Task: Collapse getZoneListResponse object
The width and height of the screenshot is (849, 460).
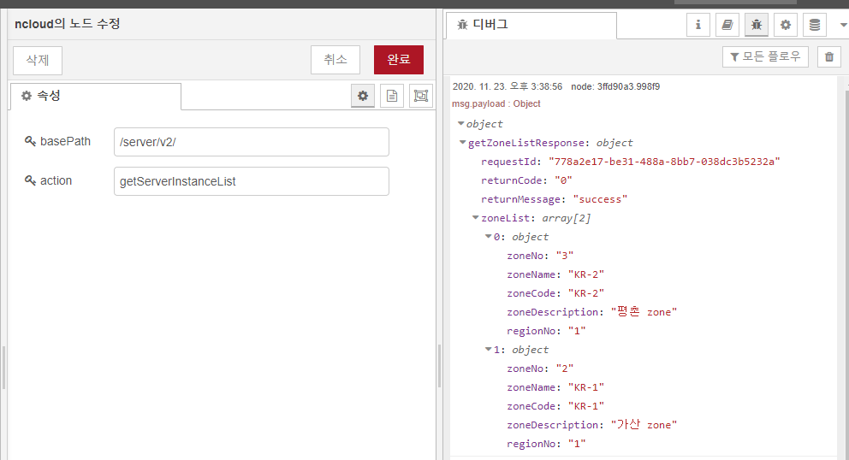Action: [462, 142]
